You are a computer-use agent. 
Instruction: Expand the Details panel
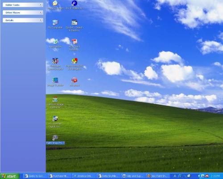tap(23, 20)
